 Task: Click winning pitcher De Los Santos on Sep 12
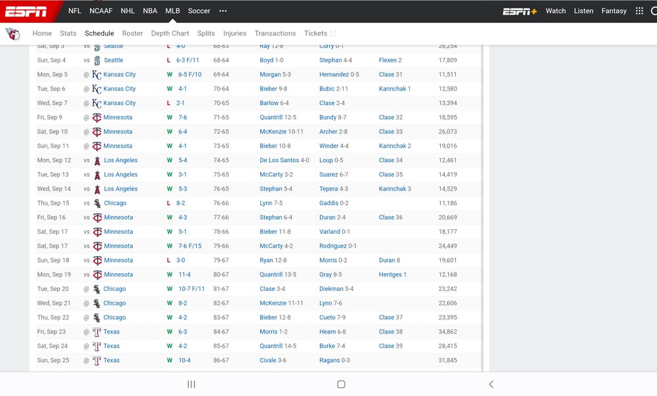pyautogui.click(x=279, y=160)
